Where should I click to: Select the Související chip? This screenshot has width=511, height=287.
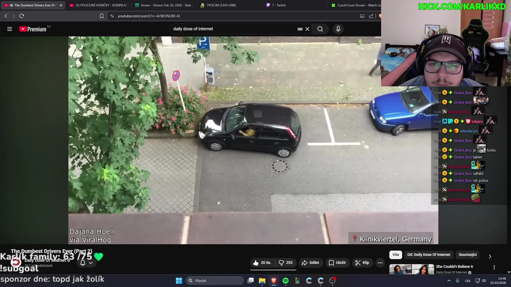pos(467,255)
